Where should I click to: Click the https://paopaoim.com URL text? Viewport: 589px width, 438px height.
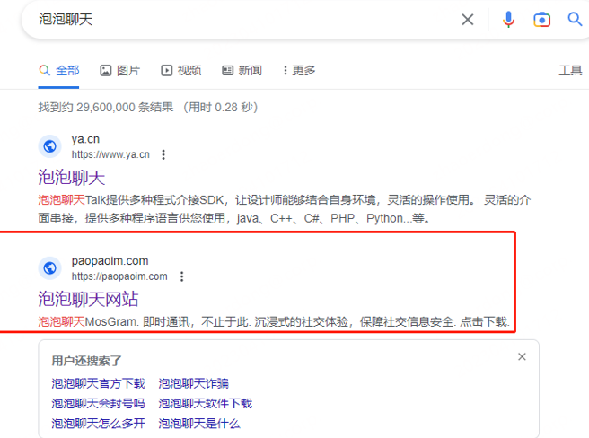pyautogui.click(x=119, y=276)
